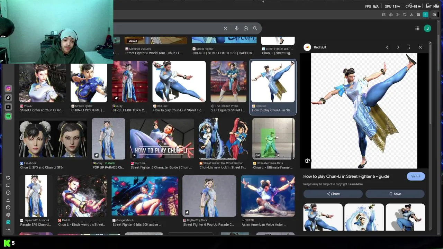The image size is (443, 249).
Task: Select the Facebook SF5 and SF6 comparison thumbnail
Action: [x=53, y=139]
